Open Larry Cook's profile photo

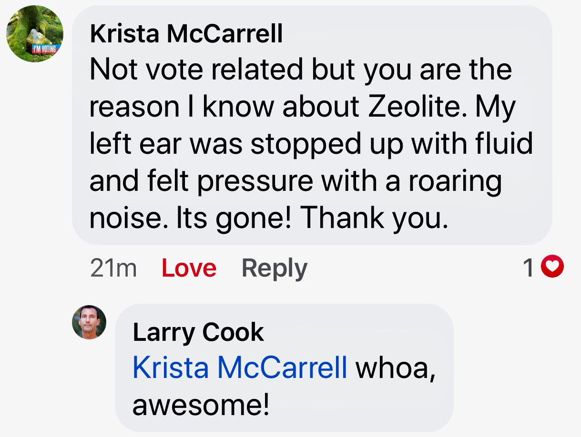click(x=89, y=322)
